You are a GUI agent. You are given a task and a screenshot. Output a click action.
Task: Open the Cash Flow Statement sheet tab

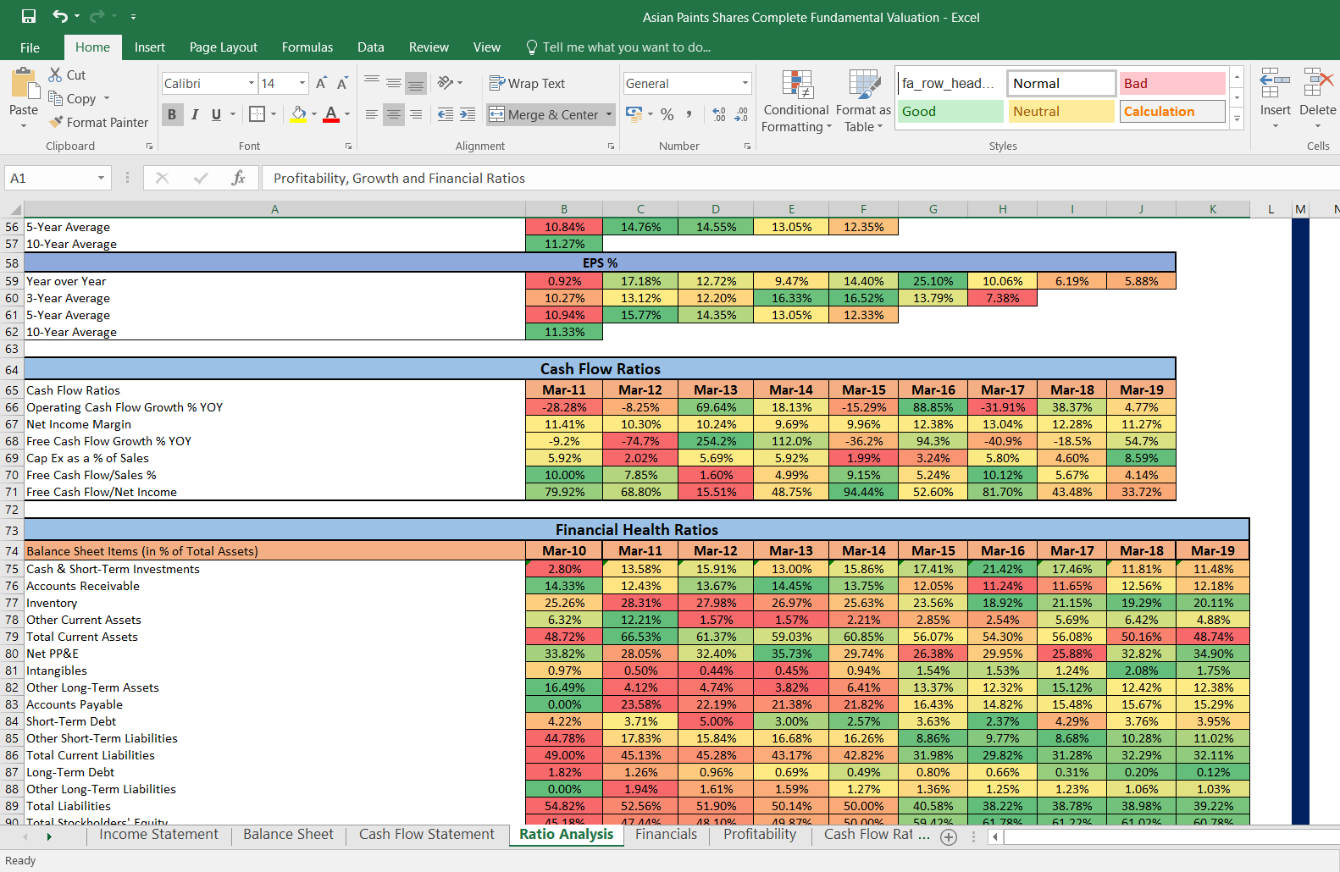point(427,835)
